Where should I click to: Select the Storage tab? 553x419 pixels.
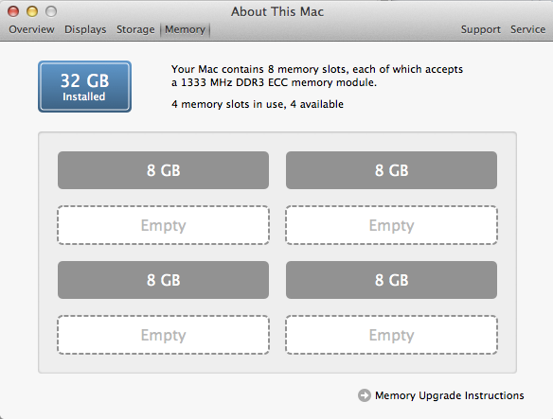(135, 29)
